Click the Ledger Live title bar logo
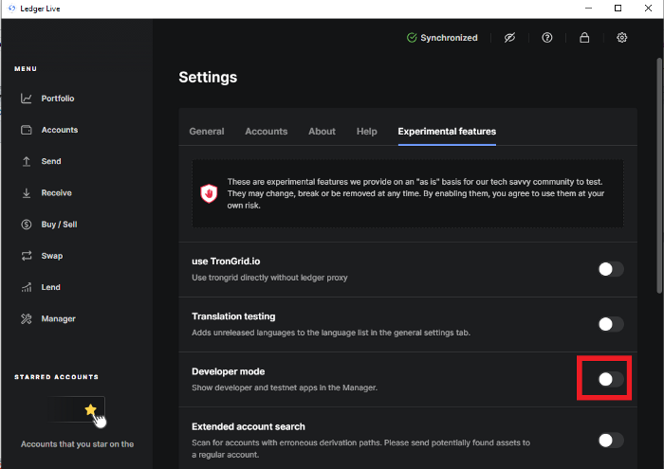664x469 pixels. [11, 9]
